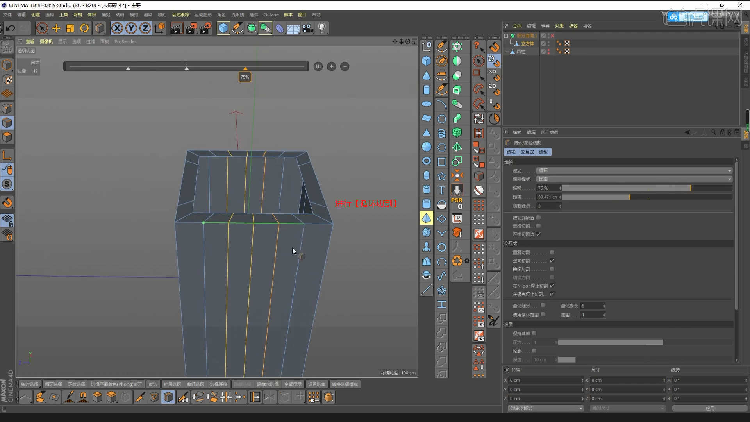Click the pause button on cut slider
Image resolution: width=750 pixels, height=422 pixels.
[318, 66]
